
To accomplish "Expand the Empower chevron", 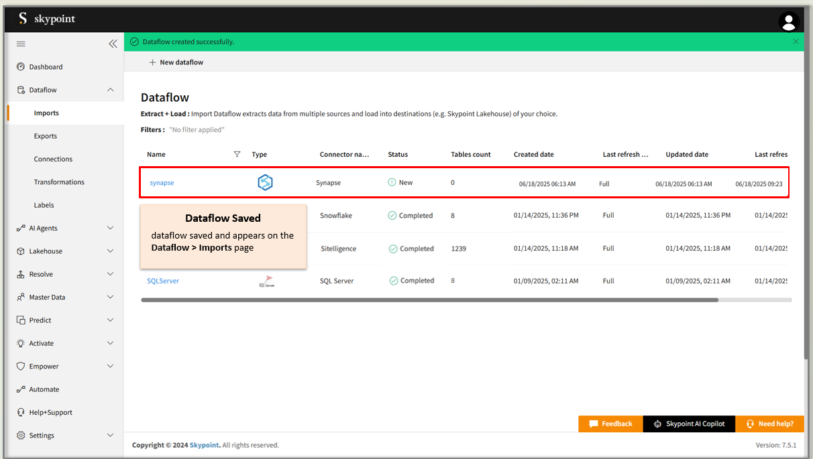I will click(111, 367).
